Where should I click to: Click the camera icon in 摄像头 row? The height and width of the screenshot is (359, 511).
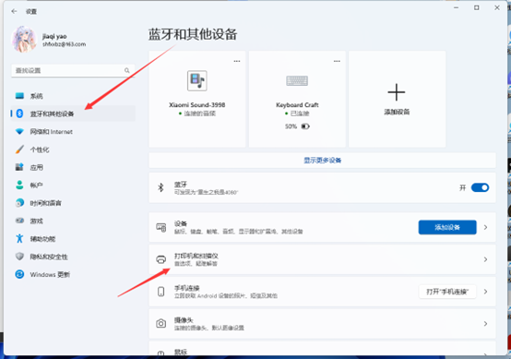coord(161,323)
